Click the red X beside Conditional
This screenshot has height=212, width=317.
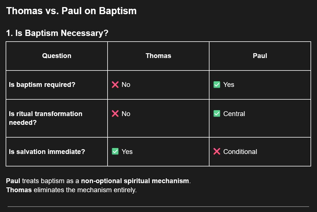[x=217, y=152]
